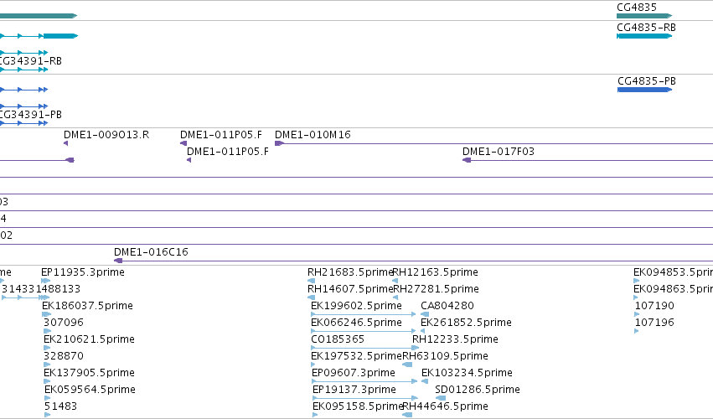The height and width of the screenshot is (419, 713).
Task: Select the DME1-010M16 BAC label
Action: click(x=313, y=135)
